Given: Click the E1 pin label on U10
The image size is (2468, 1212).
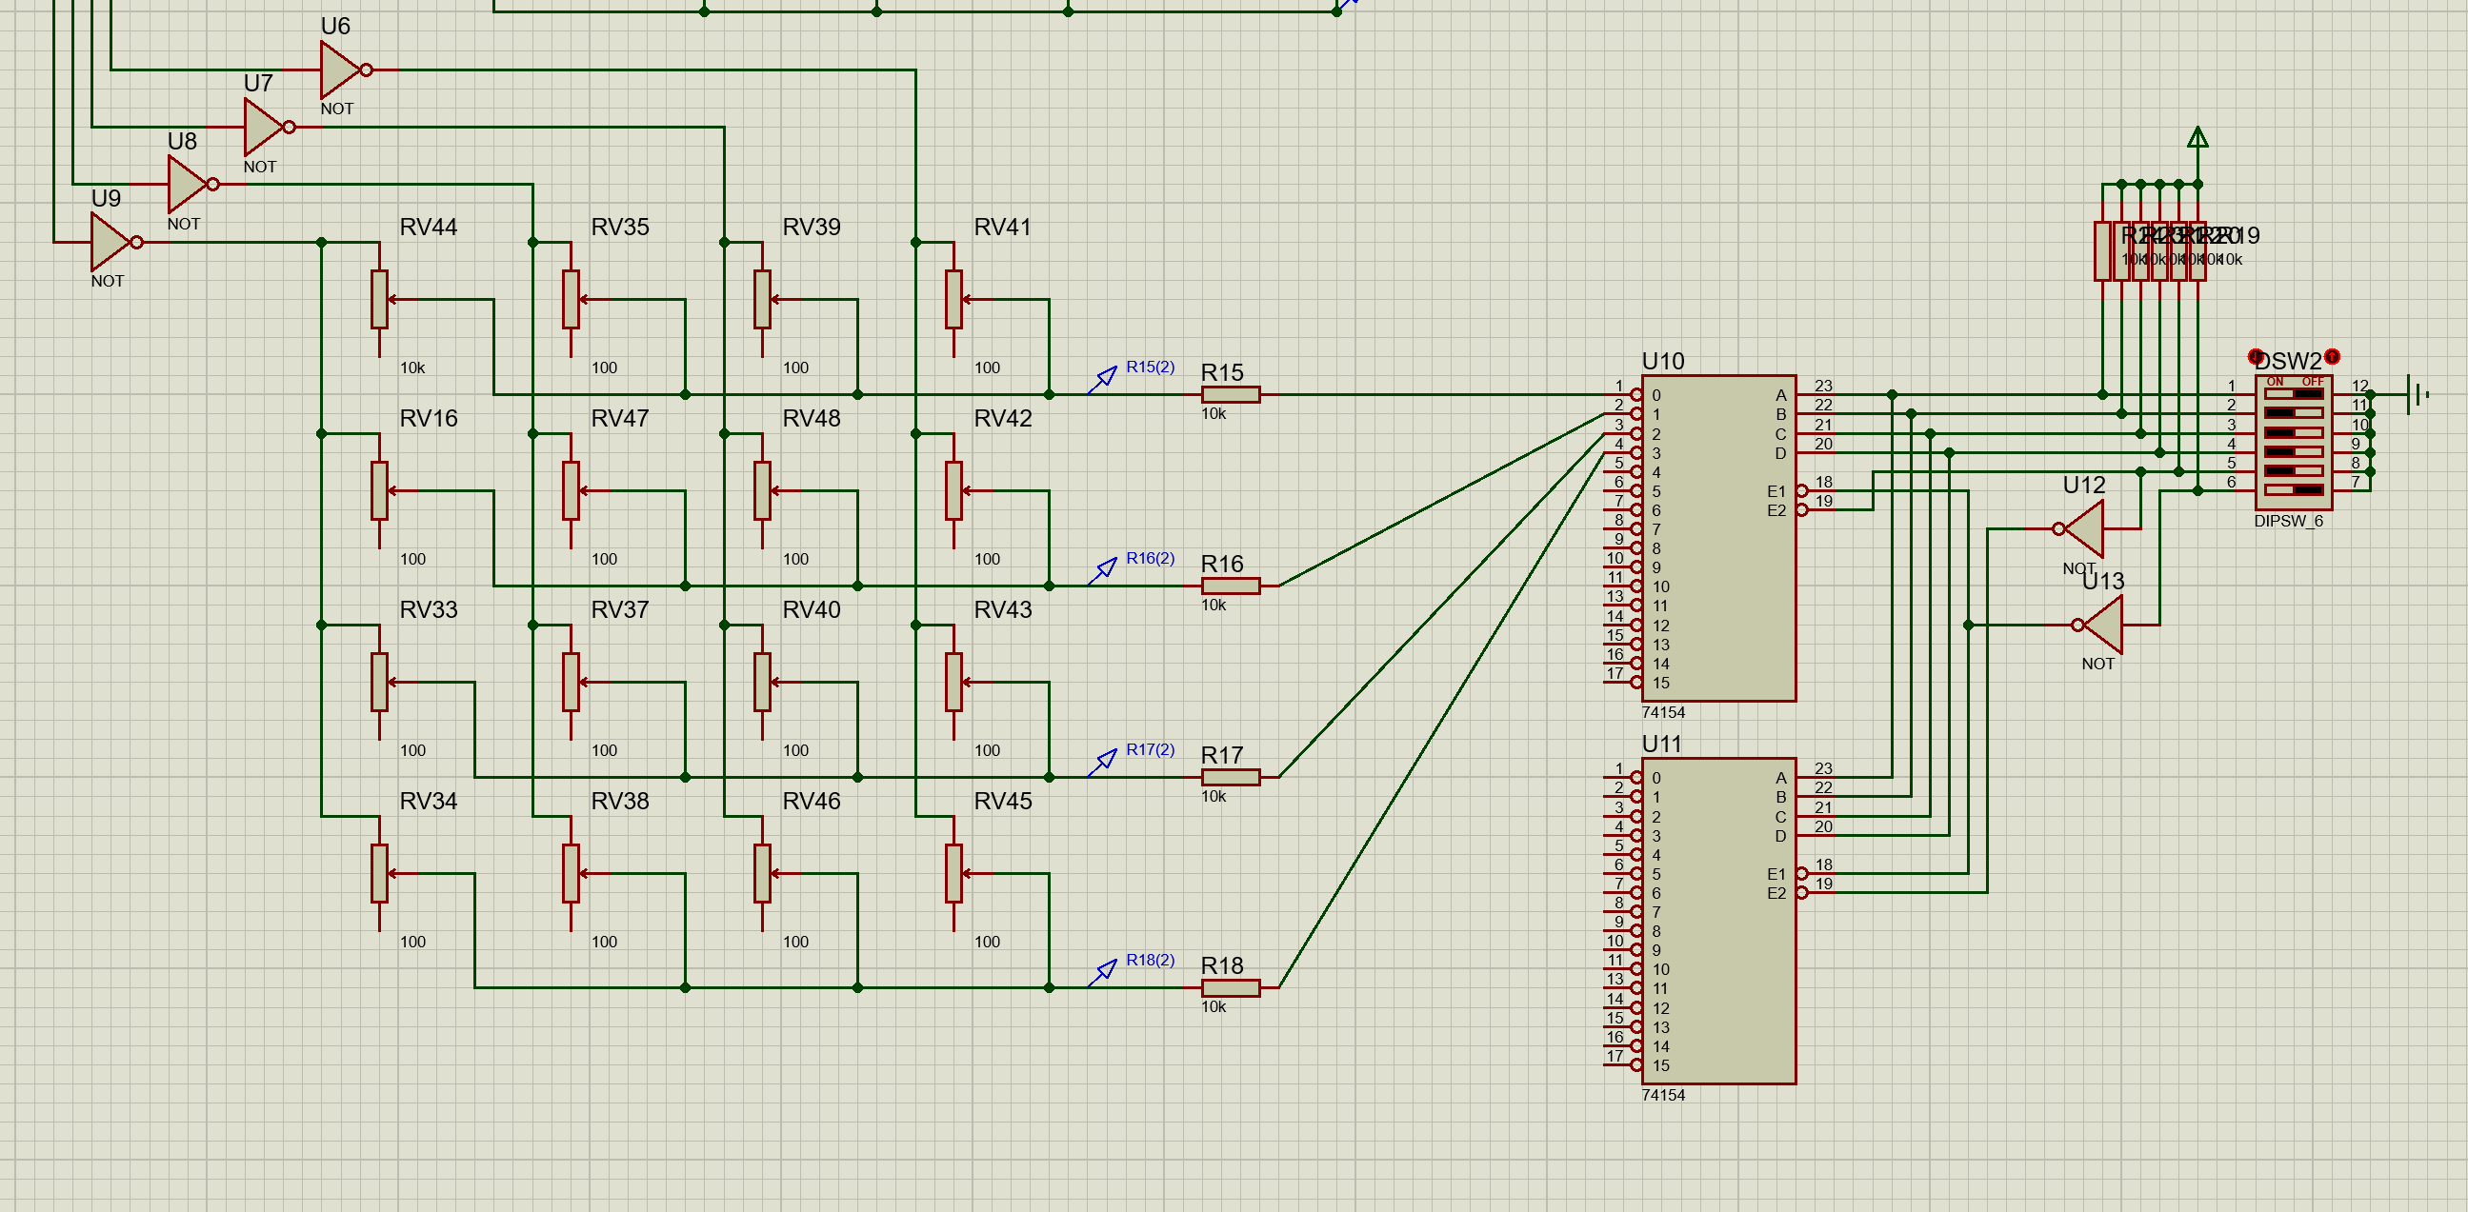Looking at the screenshot, I should pos(1776,491).
